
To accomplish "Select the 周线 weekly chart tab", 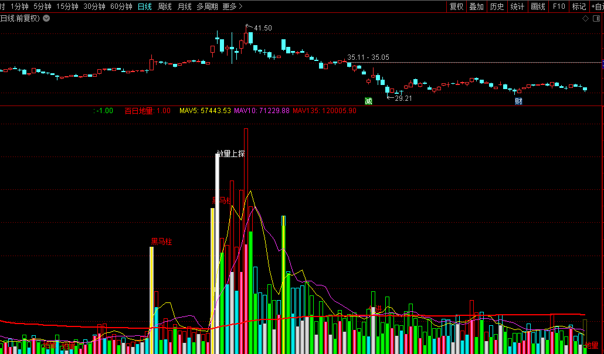I will coord(165,6).
